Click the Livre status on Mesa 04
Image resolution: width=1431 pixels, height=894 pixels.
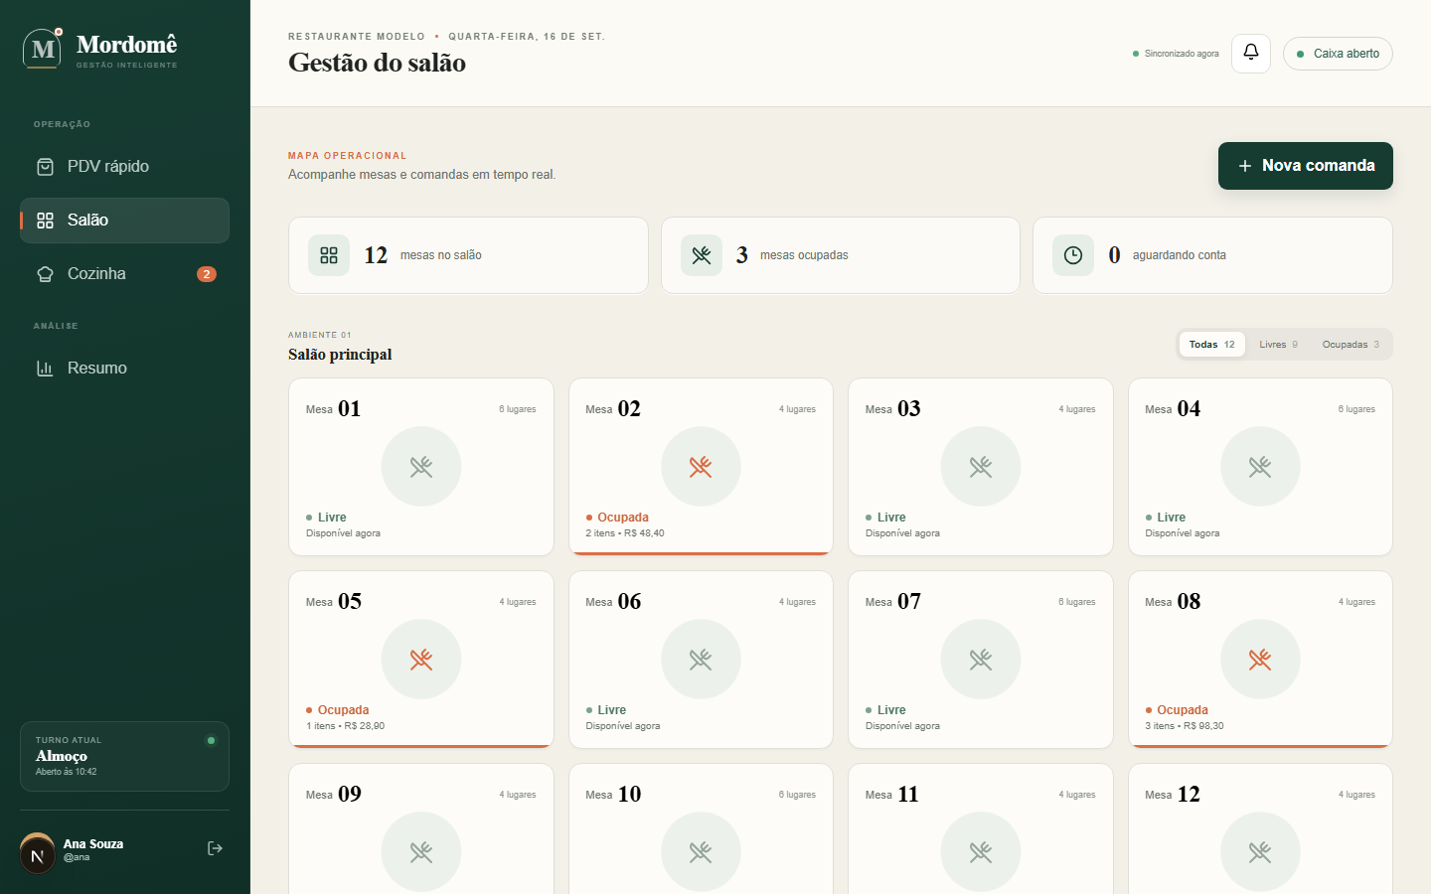[1166, 518]
